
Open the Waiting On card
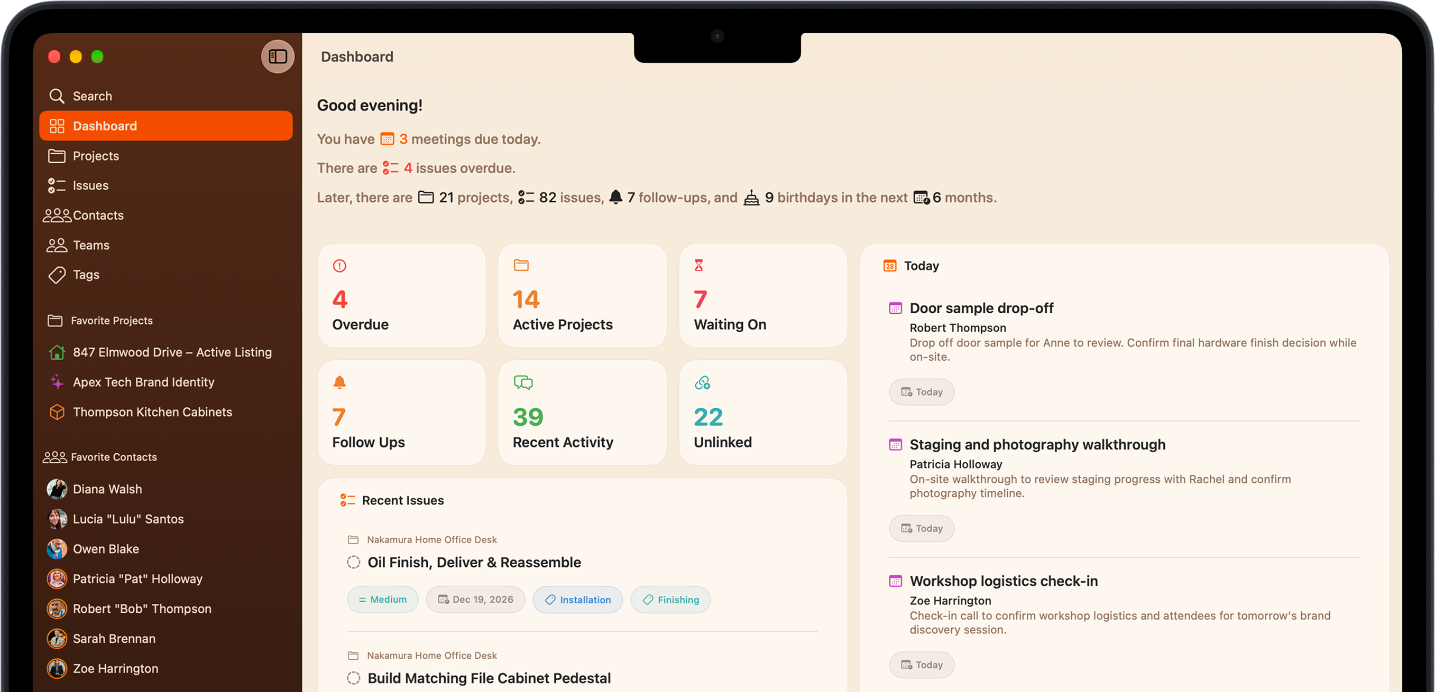point(763,296)
